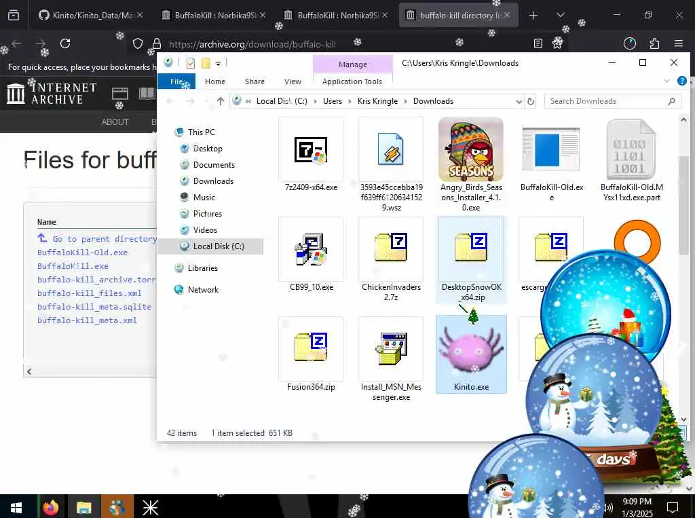The height and width of the screenshot is (518, 695).
Task: Open the Home ribbon tab
Action: (215, 81)
